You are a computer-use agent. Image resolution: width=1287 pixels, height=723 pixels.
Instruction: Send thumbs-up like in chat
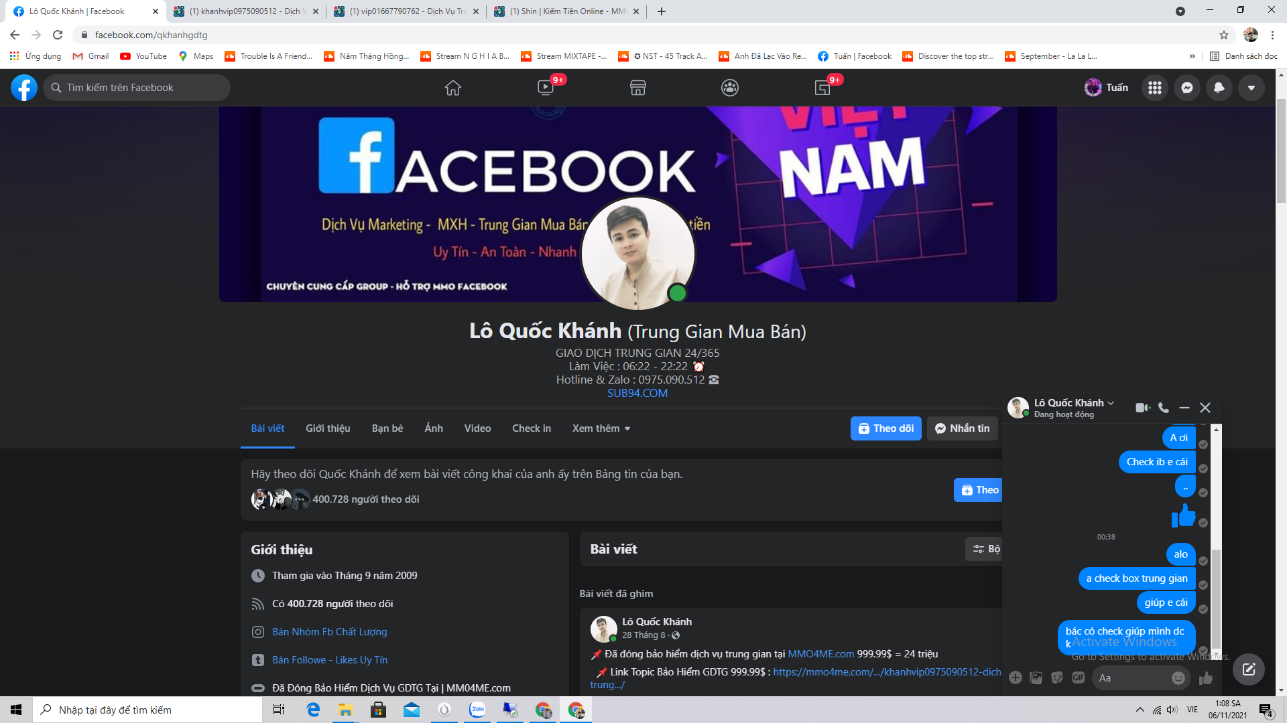coord(1206,678)
